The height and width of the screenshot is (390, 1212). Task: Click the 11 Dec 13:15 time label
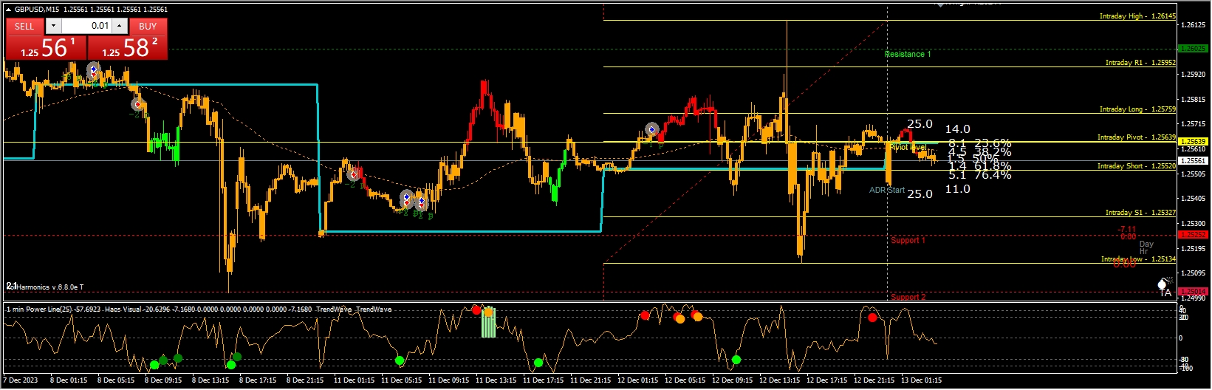pyautogui.click(x=496, y=380)
